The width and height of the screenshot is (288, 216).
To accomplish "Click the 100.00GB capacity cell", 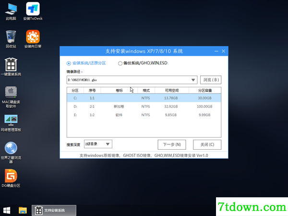I will pyautogui.click(x=204, y=107).
